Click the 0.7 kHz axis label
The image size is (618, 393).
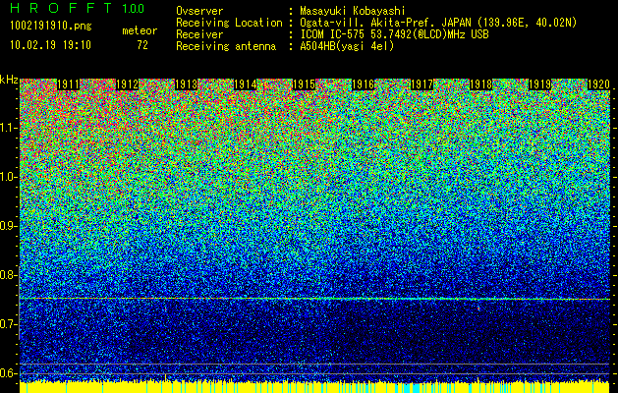pos(8,324)
